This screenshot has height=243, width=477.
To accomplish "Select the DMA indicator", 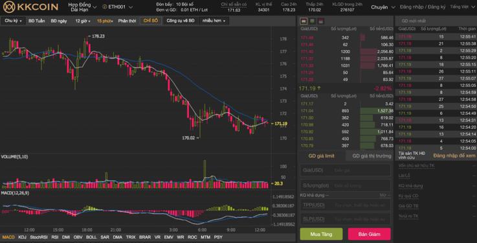I will point(117,237).
